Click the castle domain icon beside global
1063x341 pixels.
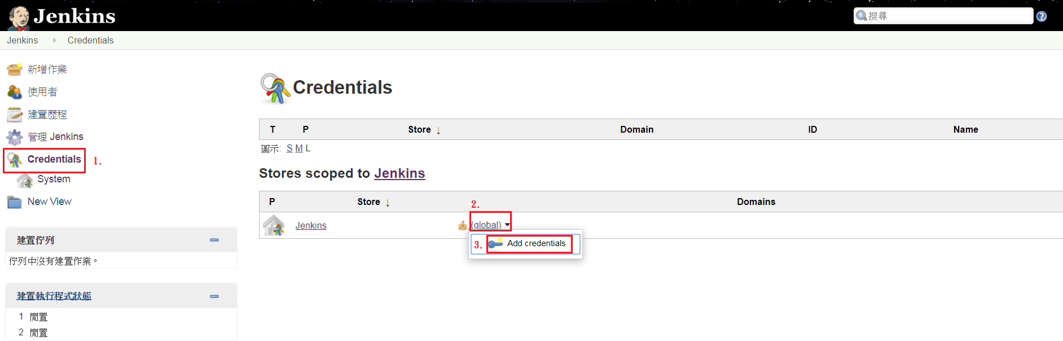coord(463,225)
